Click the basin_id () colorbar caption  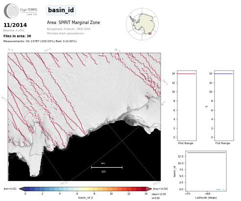click(86, 198)
